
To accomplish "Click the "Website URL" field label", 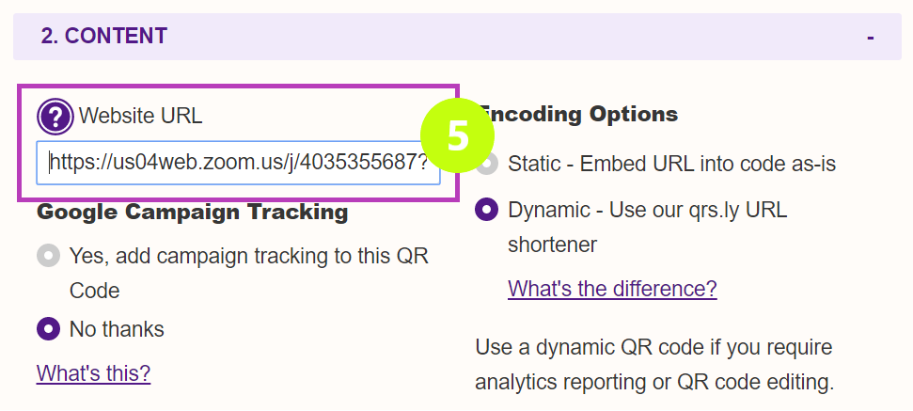I will 140,117.
